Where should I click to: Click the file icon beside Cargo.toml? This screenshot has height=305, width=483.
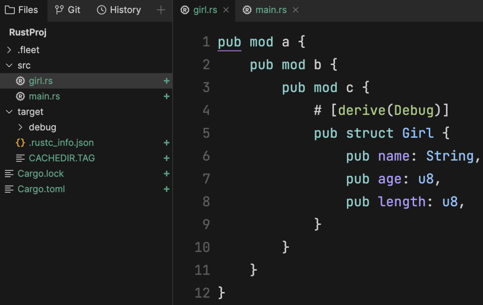pos(9,189)
